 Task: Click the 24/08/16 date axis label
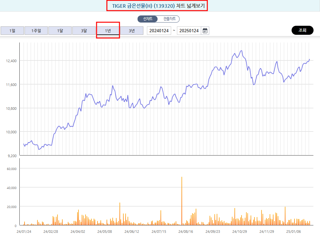(186, 232)
